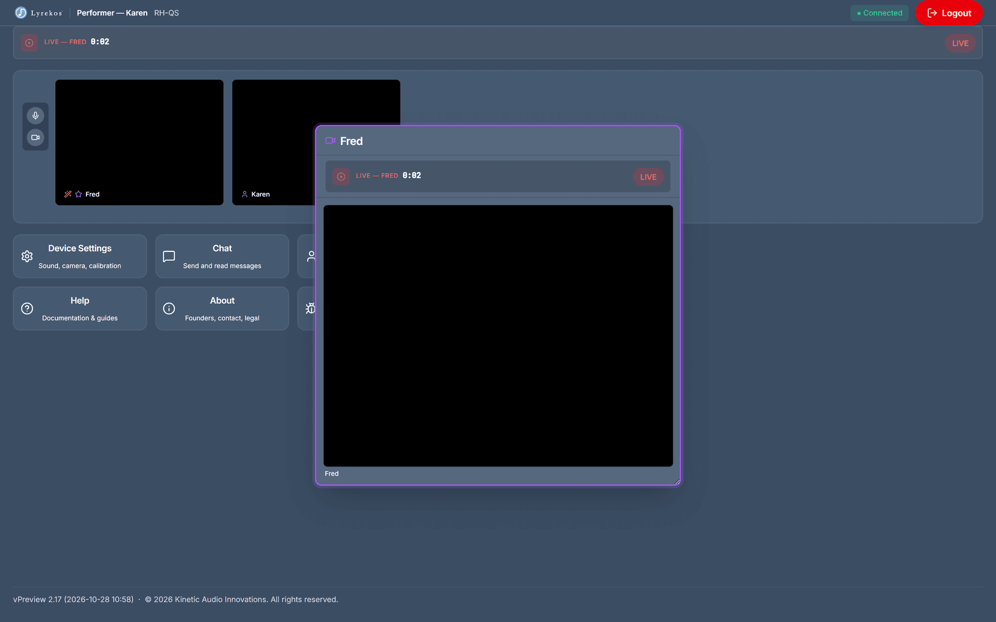The width and height of the screenshot is (996, 622).
Task: Click the vPreview 2.17 version text
Action: coord(73,600)
